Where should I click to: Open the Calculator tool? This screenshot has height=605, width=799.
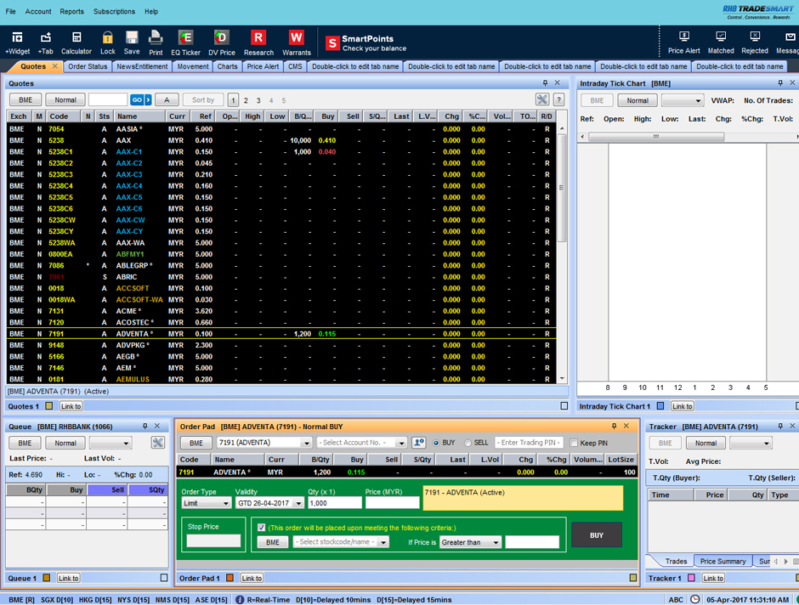(x=76, y=42)
